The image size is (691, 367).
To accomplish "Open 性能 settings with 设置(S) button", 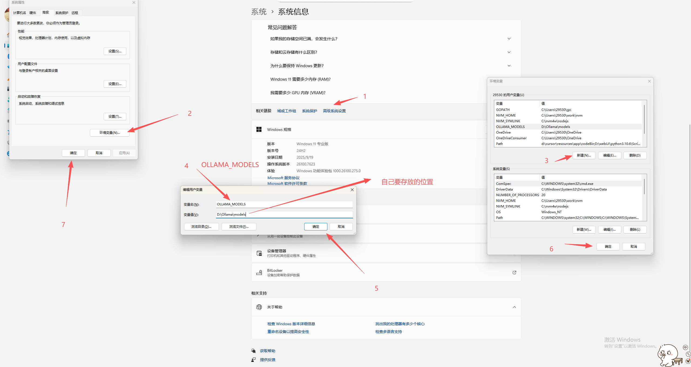I will [x=115, y=51].
